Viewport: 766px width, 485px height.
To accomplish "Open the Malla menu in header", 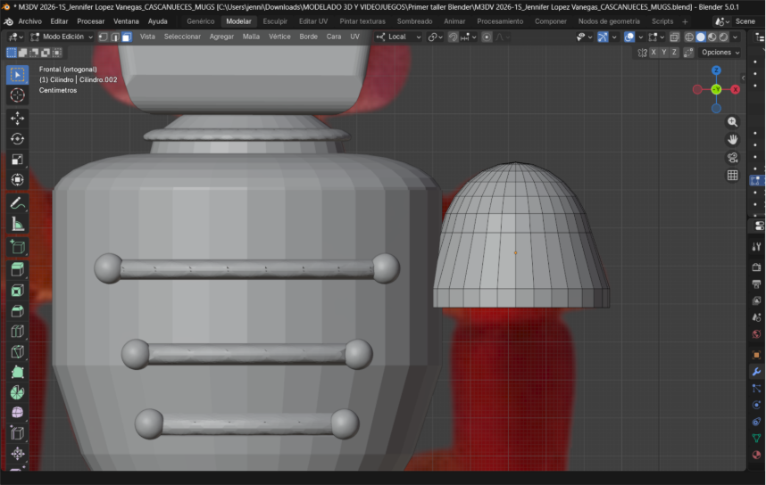I will tap(251, 37).
